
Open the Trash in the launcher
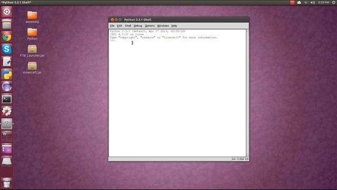point(7,183)
